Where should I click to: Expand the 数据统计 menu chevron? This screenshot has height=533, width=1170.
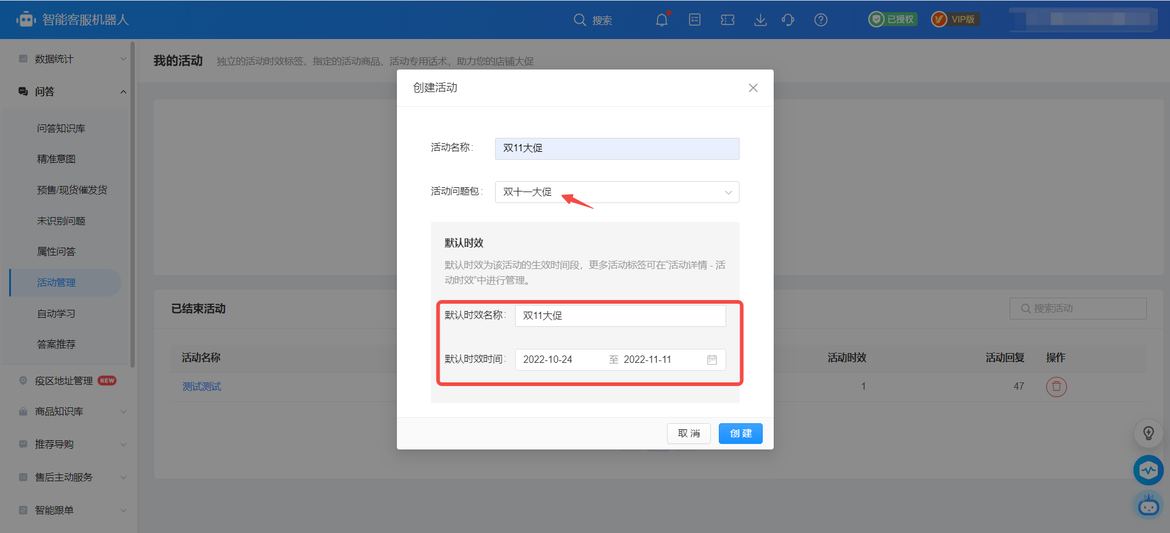(123, 59)
